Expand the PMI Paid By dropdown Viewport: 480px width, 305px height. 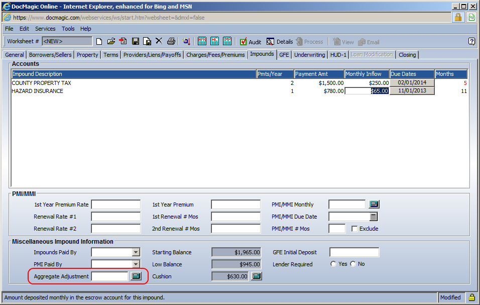tap(136, 264)
